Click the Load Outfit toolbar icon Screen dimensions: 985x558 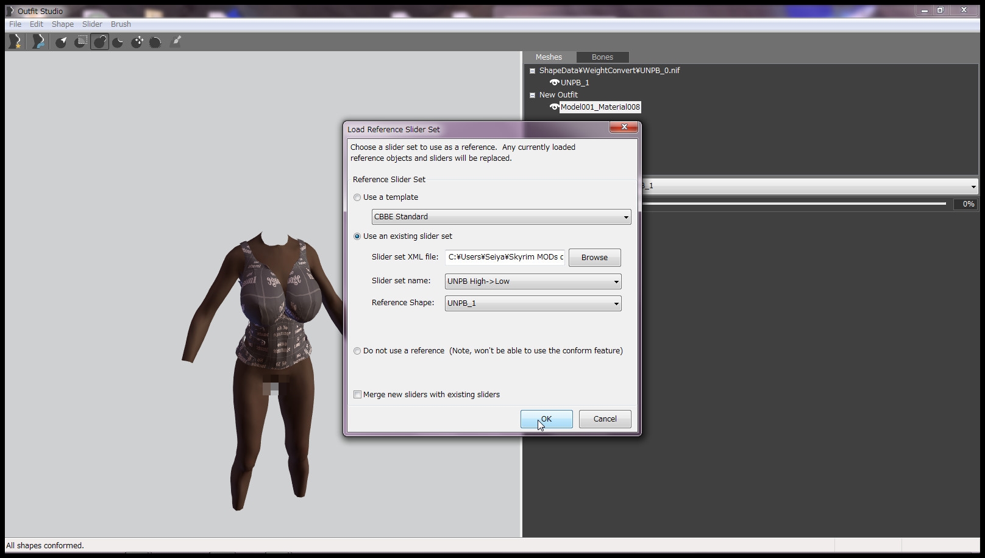pyautogui.click(x=38, y=41)
